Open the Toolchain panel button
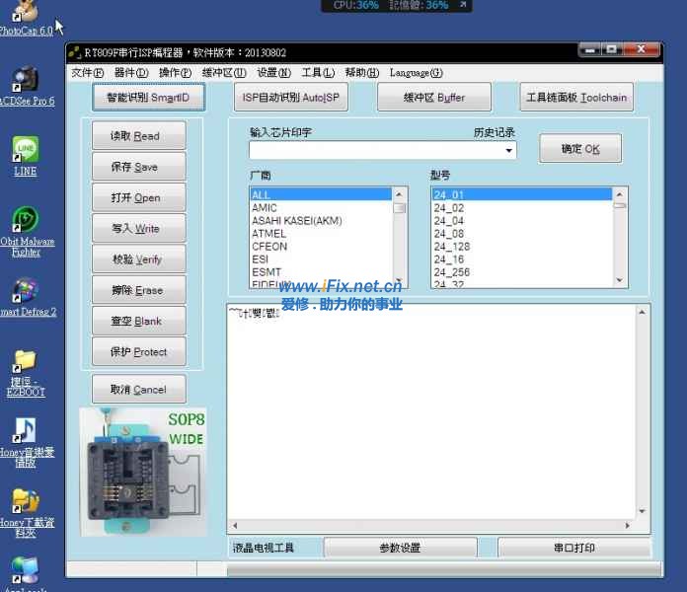This screenshot has height=592, width=687. (576, 98)
